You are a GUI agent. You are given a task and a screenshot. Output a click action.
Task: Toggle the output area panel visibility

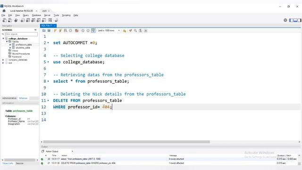tap(295, 20)
